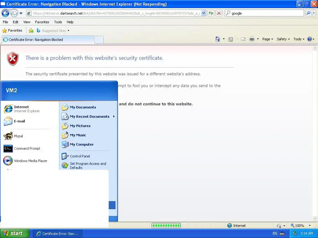Select Certificate Error taskbar button

pos(58,234)
